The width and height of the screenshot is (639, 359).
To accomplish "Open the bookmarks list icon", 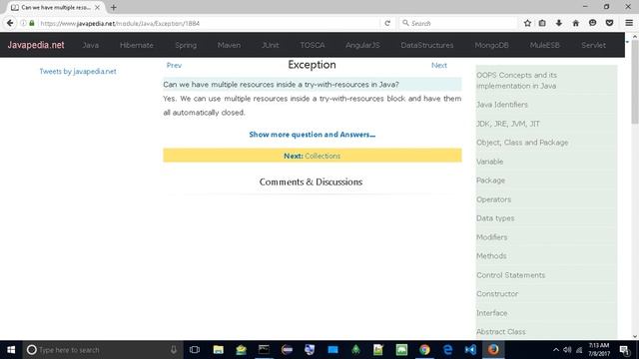I will click(x=542, y=23).
